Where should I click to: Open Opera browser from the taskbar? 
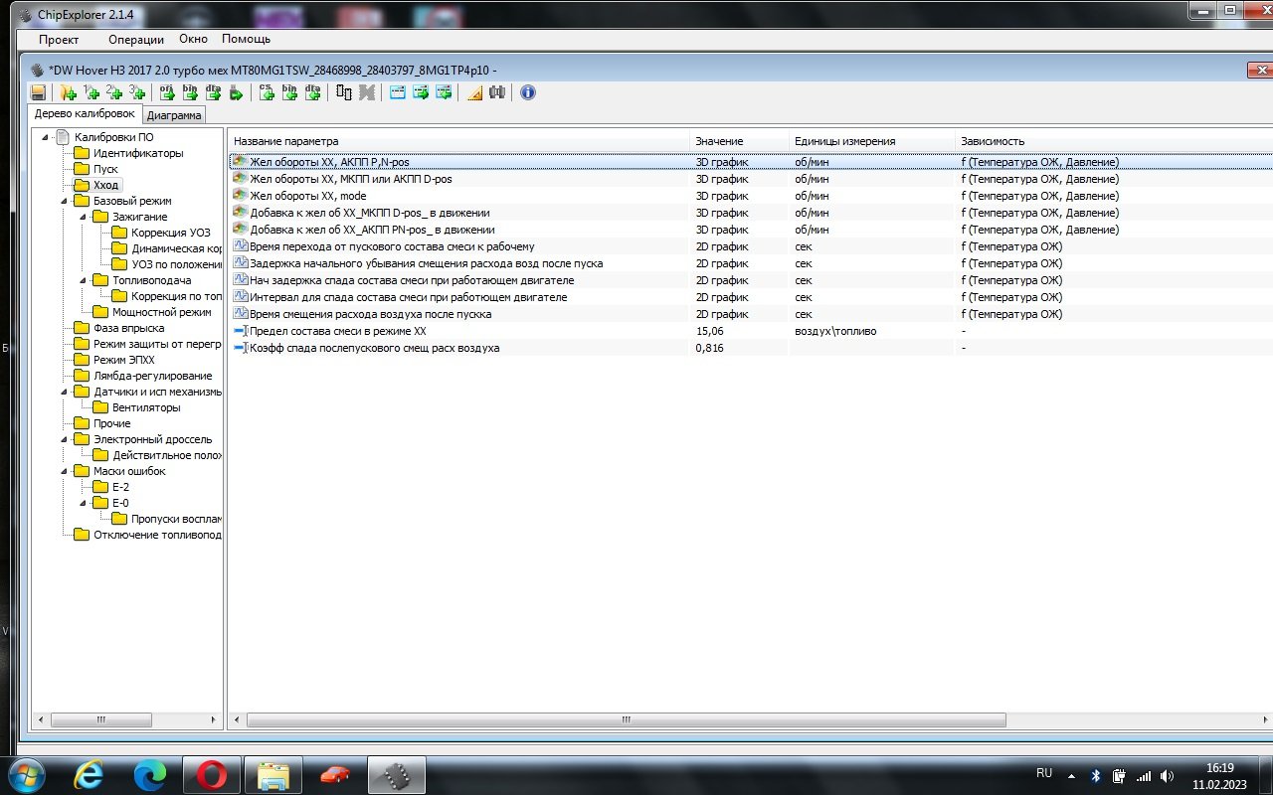212,773
